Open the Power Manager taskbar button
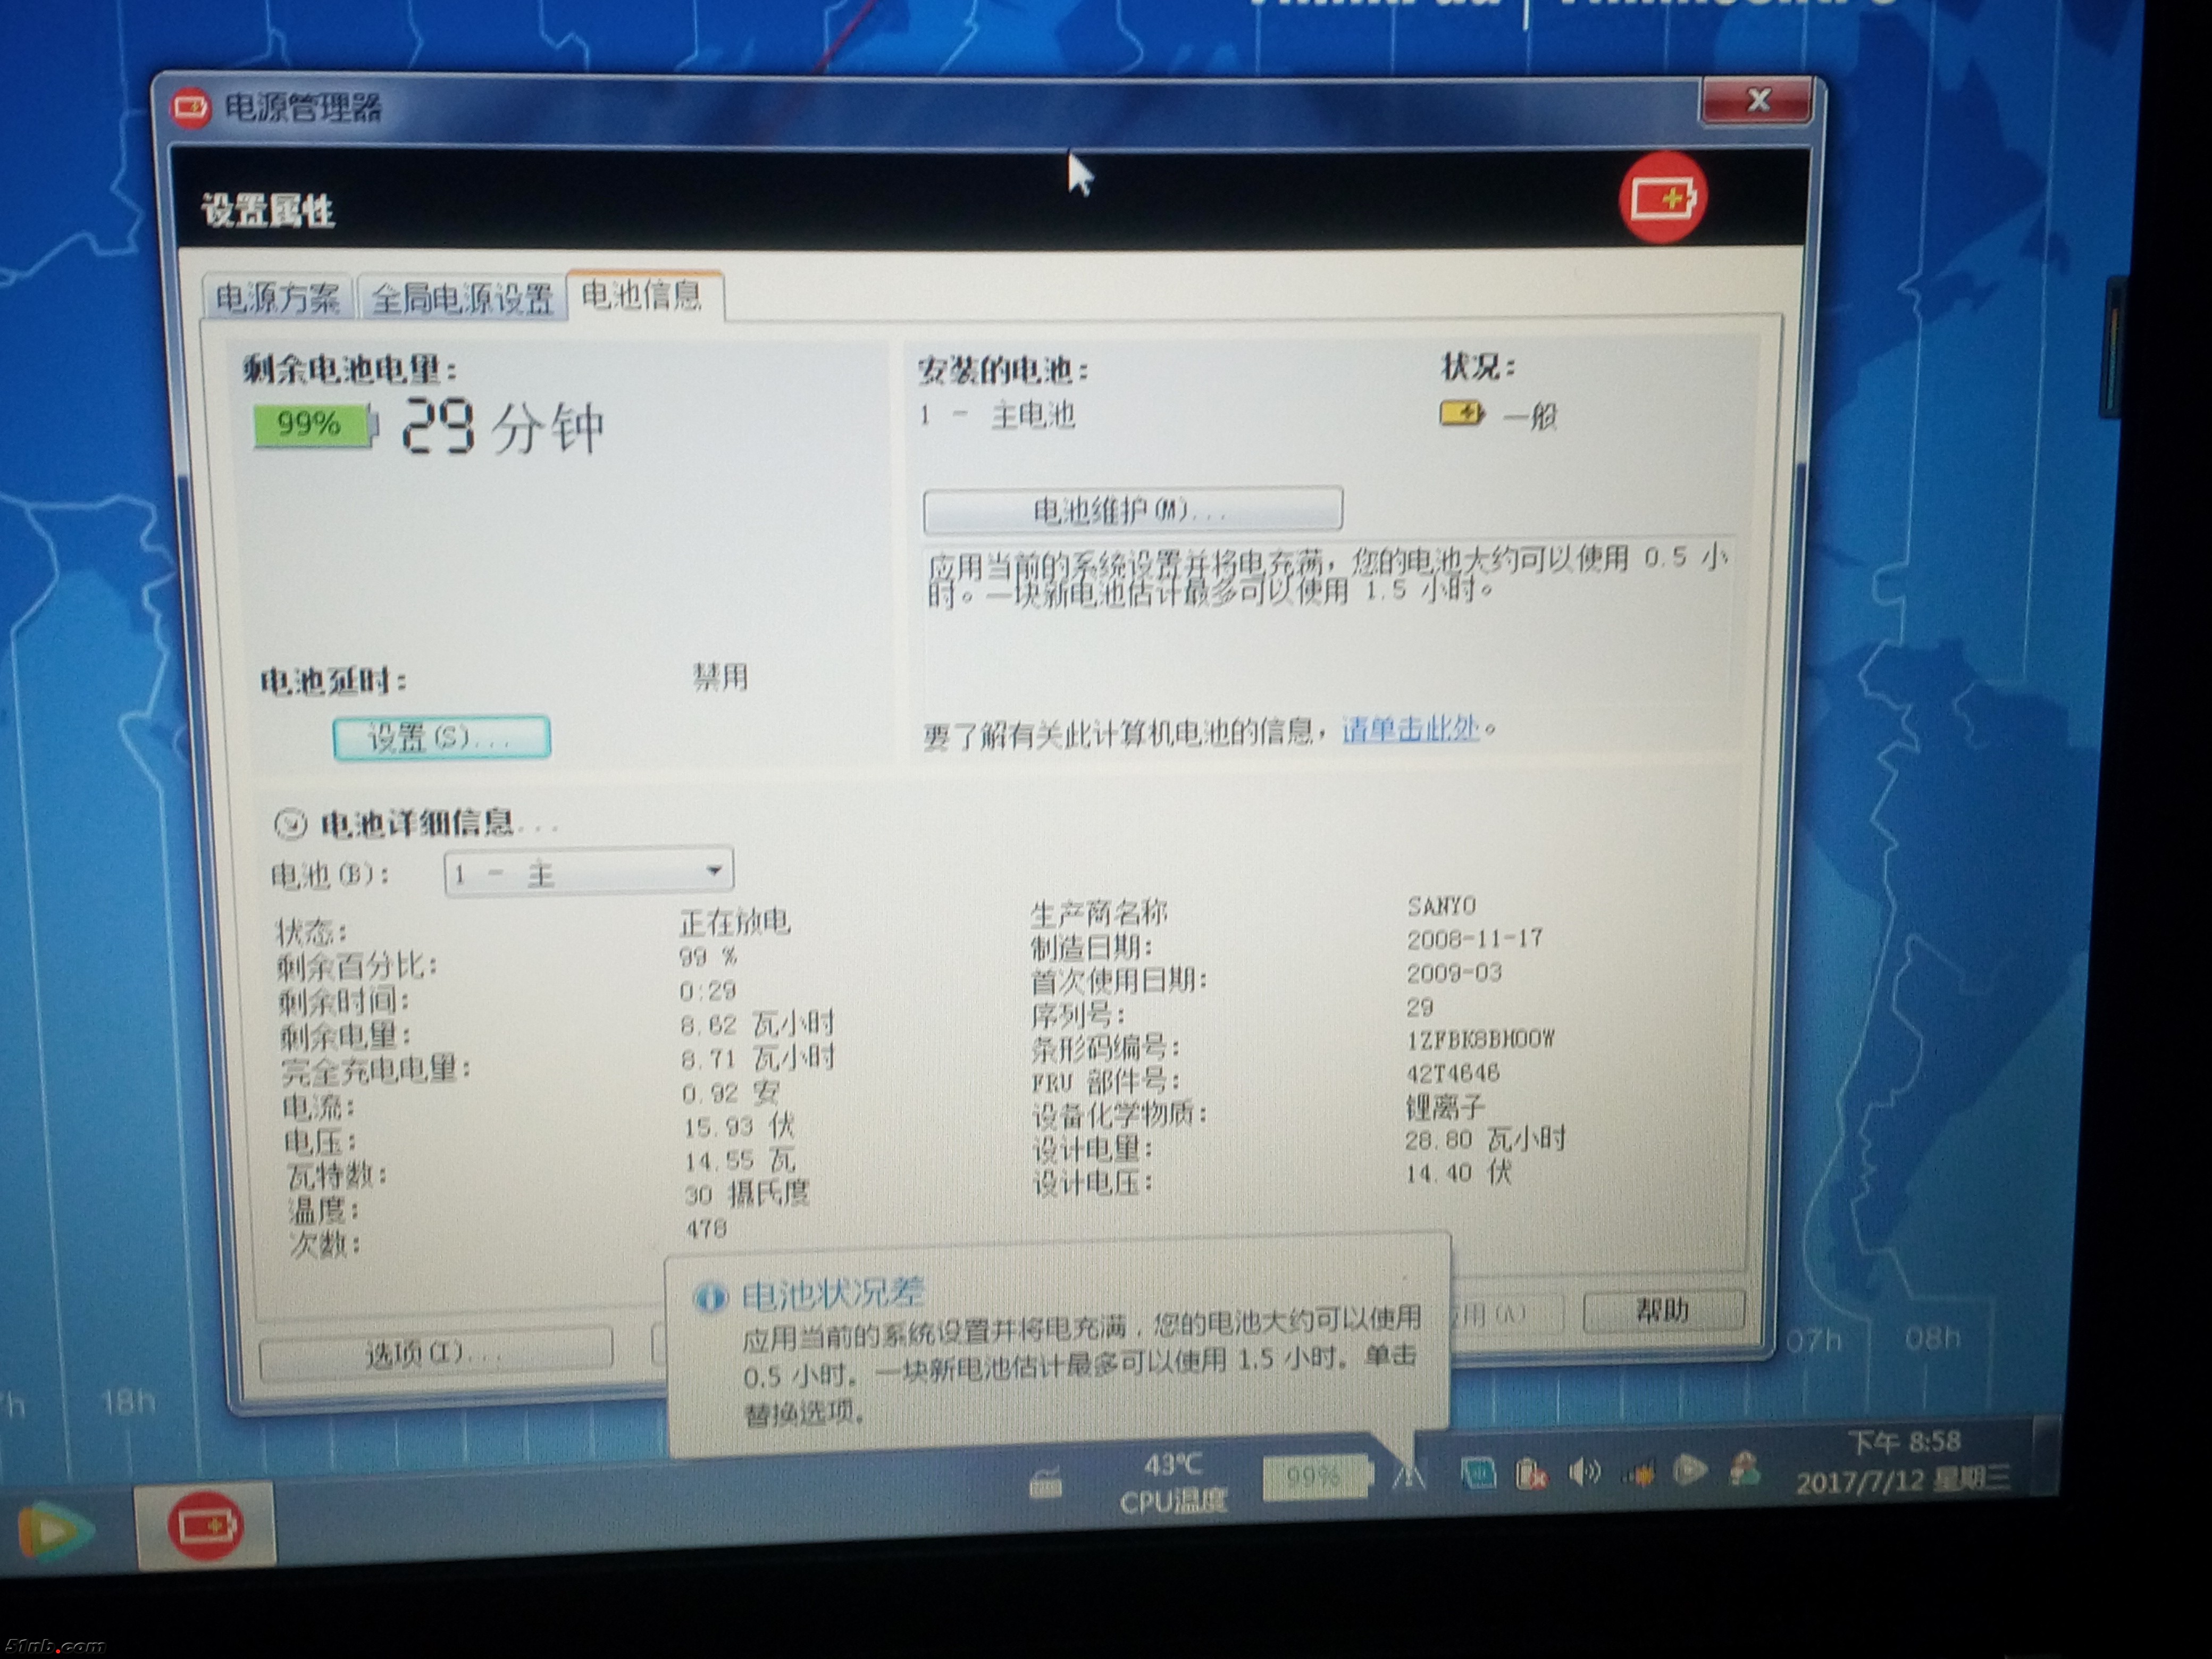2212x1659 pixels. [x=205, y=1526]
